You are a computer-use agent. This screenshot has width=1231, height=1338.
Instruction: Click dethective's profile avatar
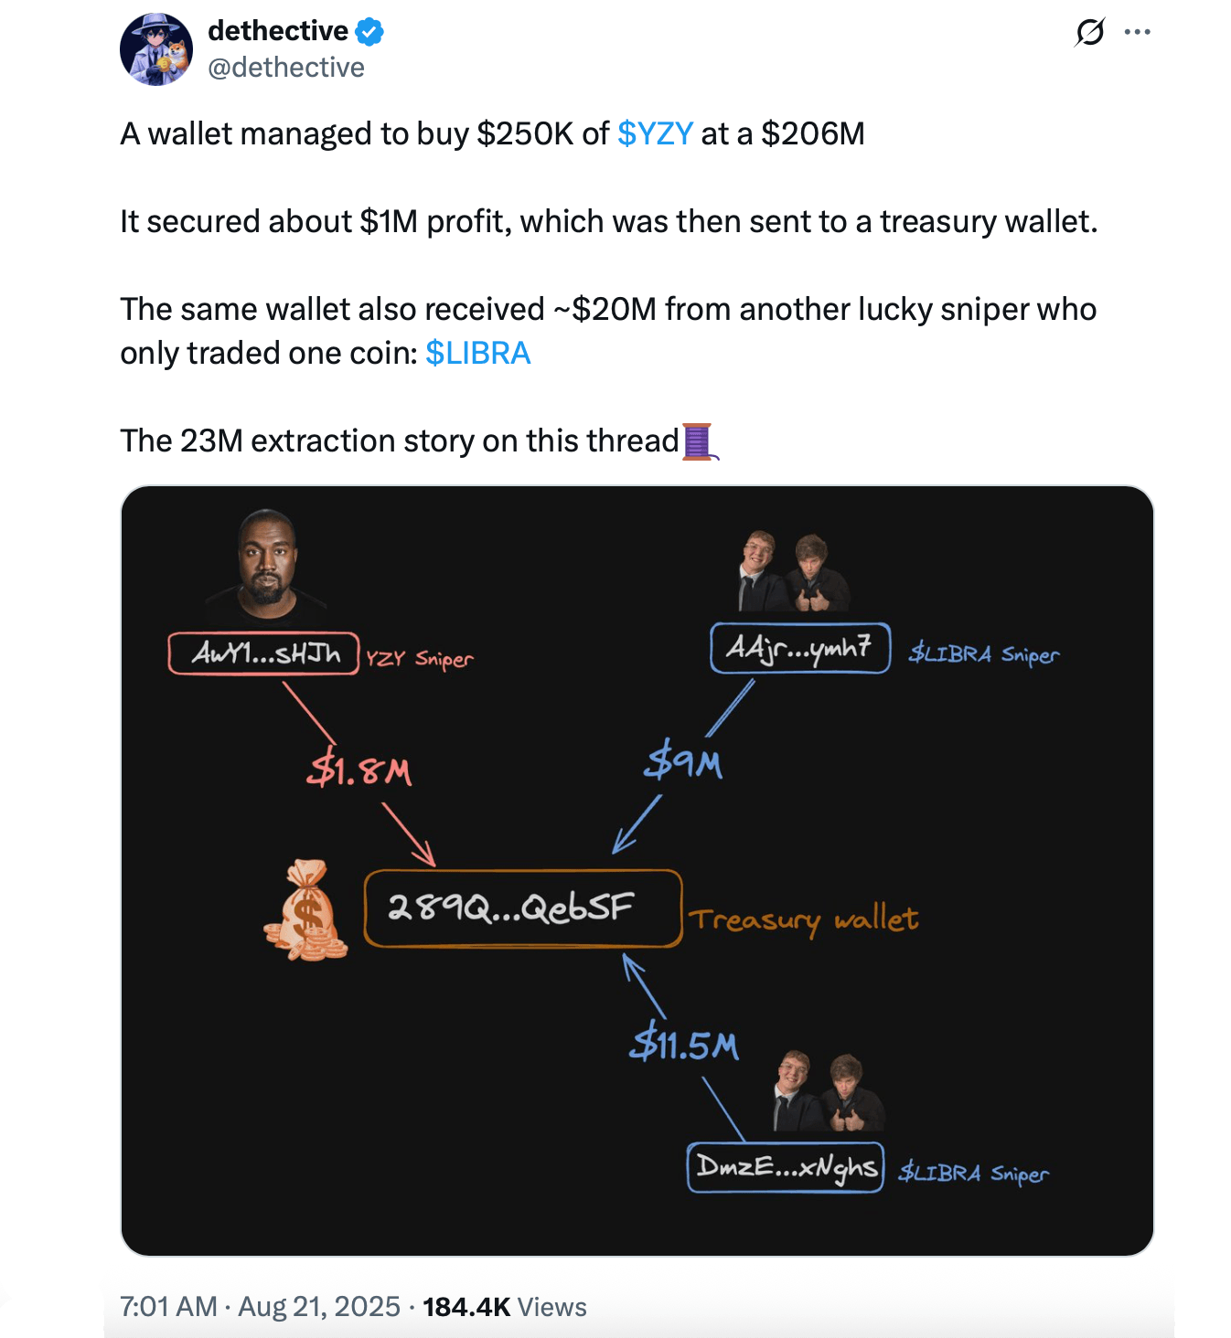click(x=157, y=48)
